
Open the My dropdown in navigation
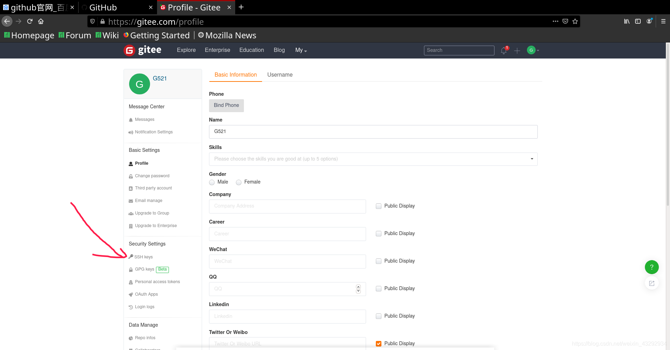pyautogui.click(x=301, y=50)
